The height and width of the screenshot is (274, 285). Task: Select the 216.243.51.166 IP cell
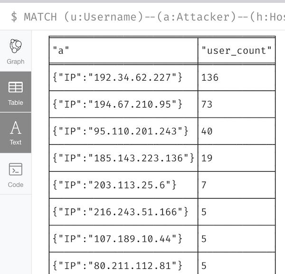coord(120,212)
